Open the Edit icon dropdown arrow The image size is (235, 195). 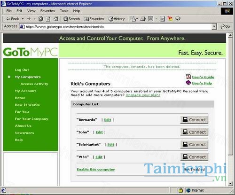point(157,19)
